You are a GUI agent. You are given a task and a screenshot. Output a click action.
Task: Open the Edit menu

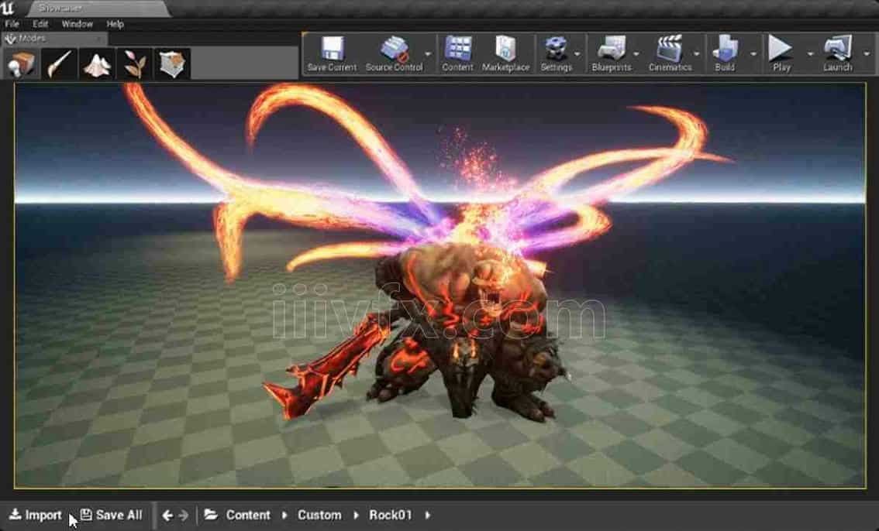40,24
